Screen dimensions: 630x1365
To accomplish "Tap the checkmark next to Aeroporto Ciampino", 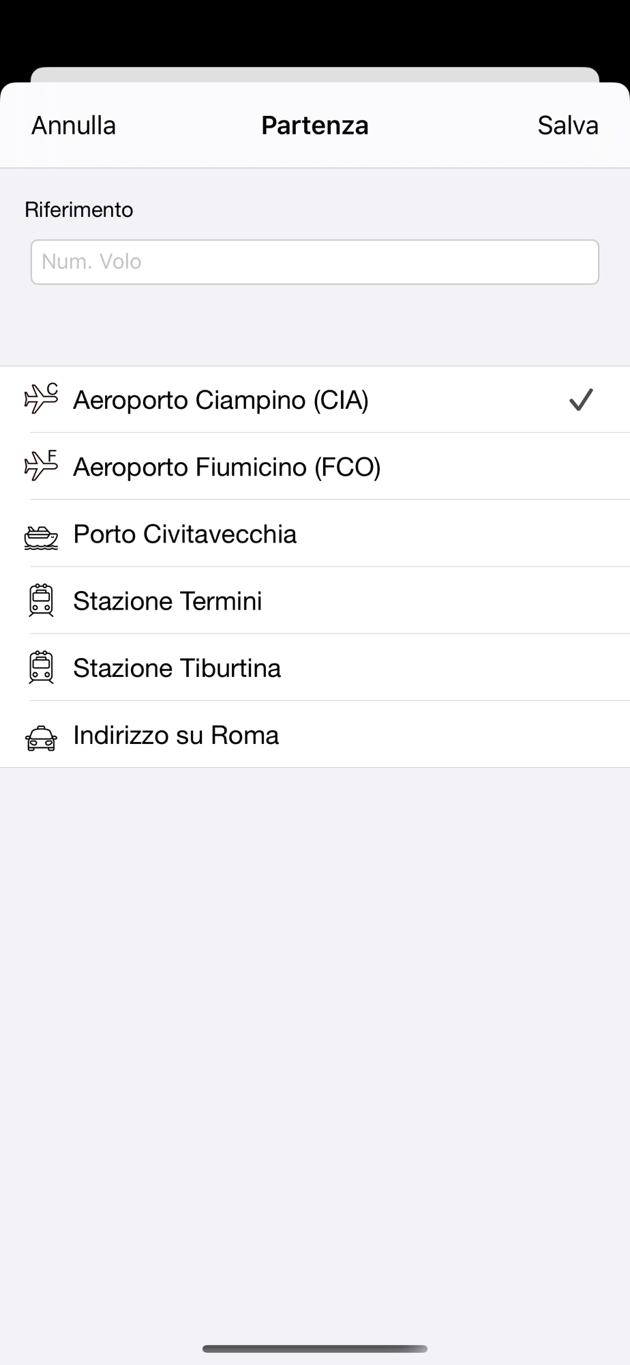I will (581, 399).
